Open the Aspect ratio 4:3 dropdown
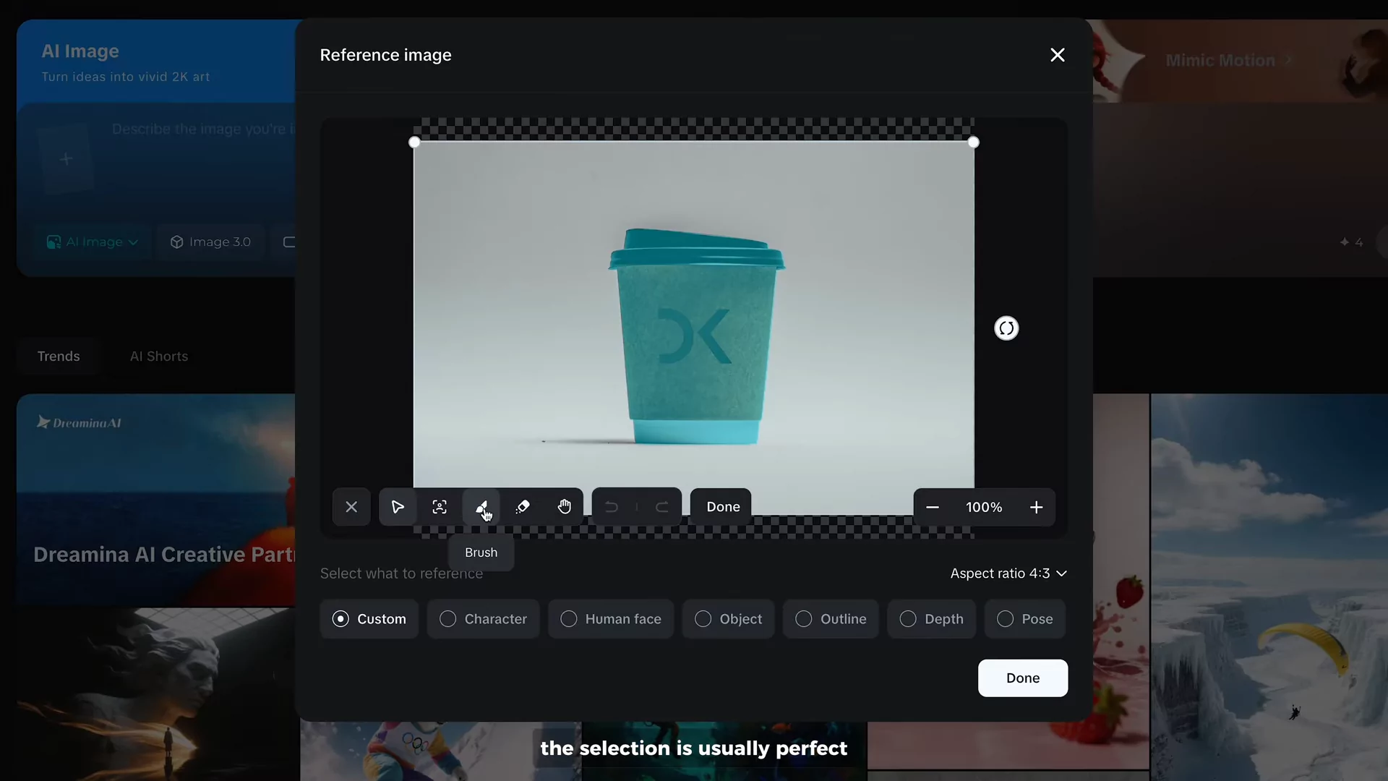Screen dimensions: 1388x781 (1008, 573)
